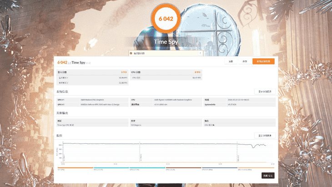Click the AMD Ryzen 9 4900HS CPU entry
Image resolution: width=332 pixels, height=187 pixels.
click(x=173, y=100)
